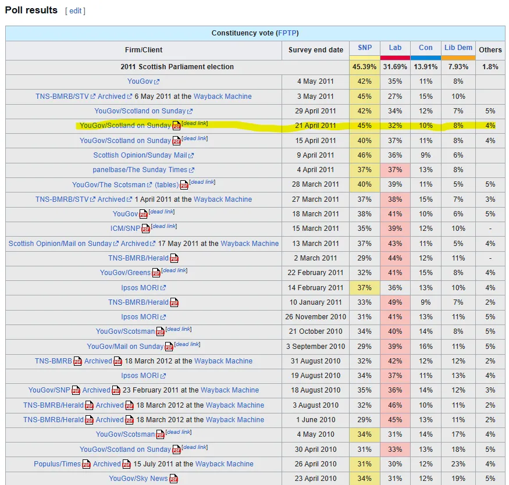Open Wayback Machine link in 3 May 2011 row

coord(223,97)
